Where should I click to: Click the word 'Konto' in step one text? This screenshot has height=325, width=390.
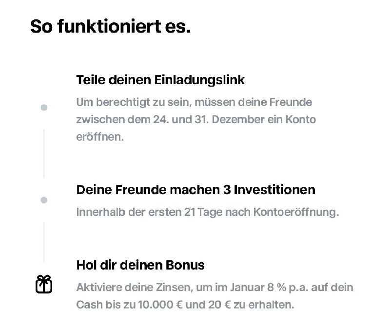300,120
